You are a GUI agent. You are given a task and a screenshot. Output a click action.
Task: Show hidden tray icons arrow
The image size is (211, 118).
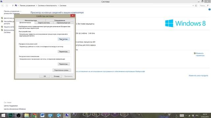coord(186,116)
